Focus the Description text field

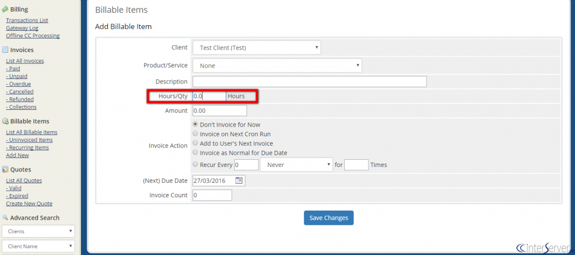[309, 82]
